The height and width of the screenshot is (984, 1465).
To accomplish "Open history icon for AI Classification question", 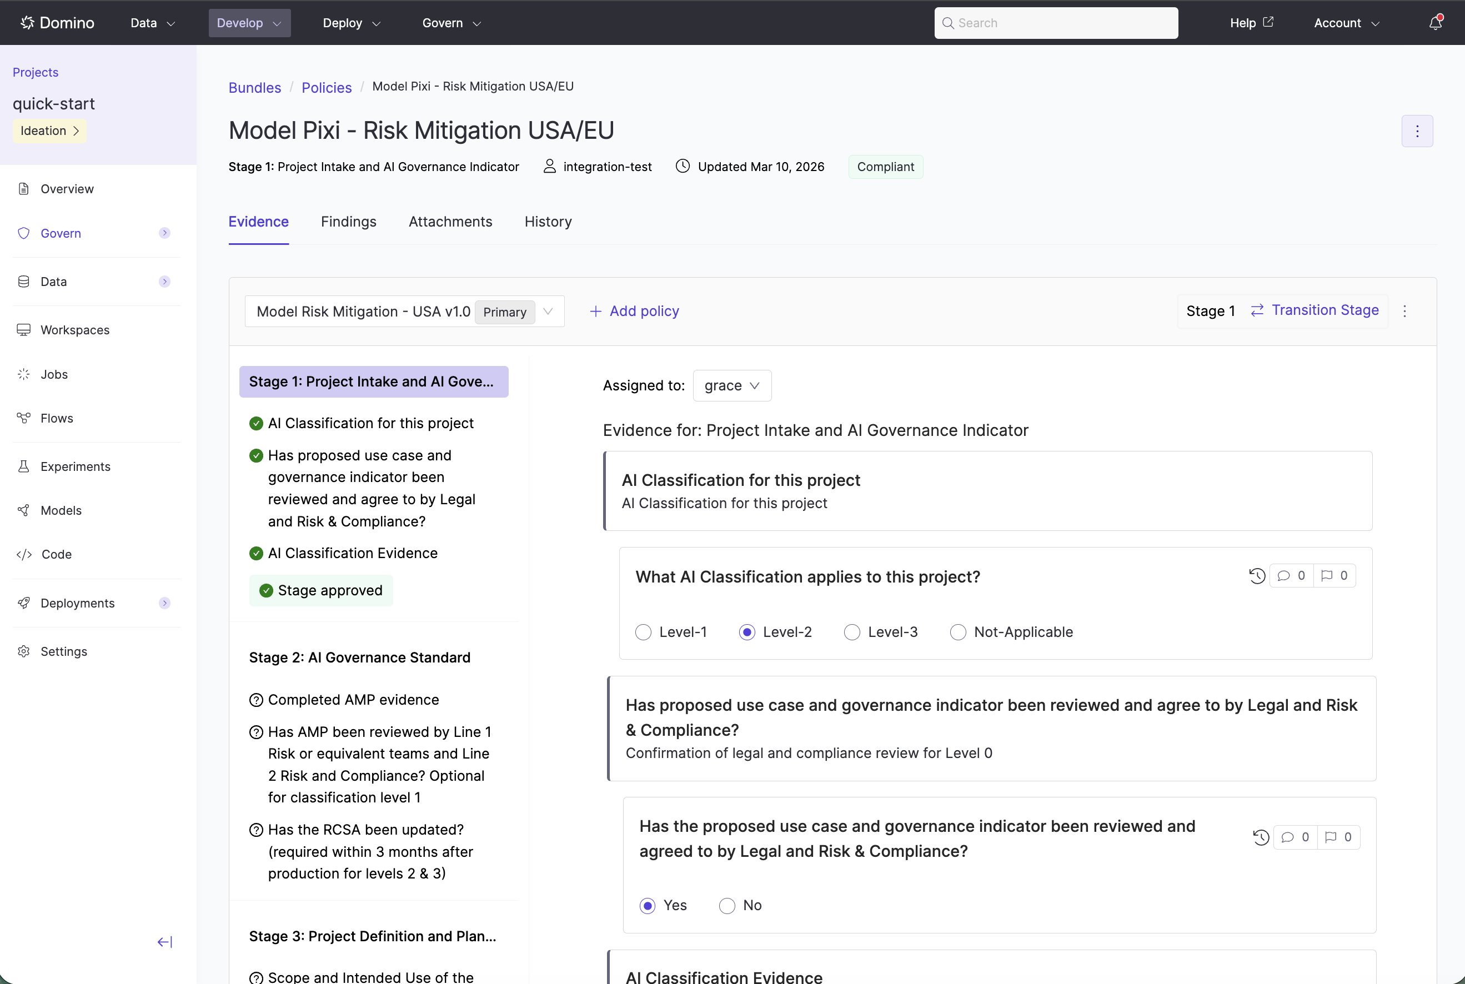I will click(1257, 575).
